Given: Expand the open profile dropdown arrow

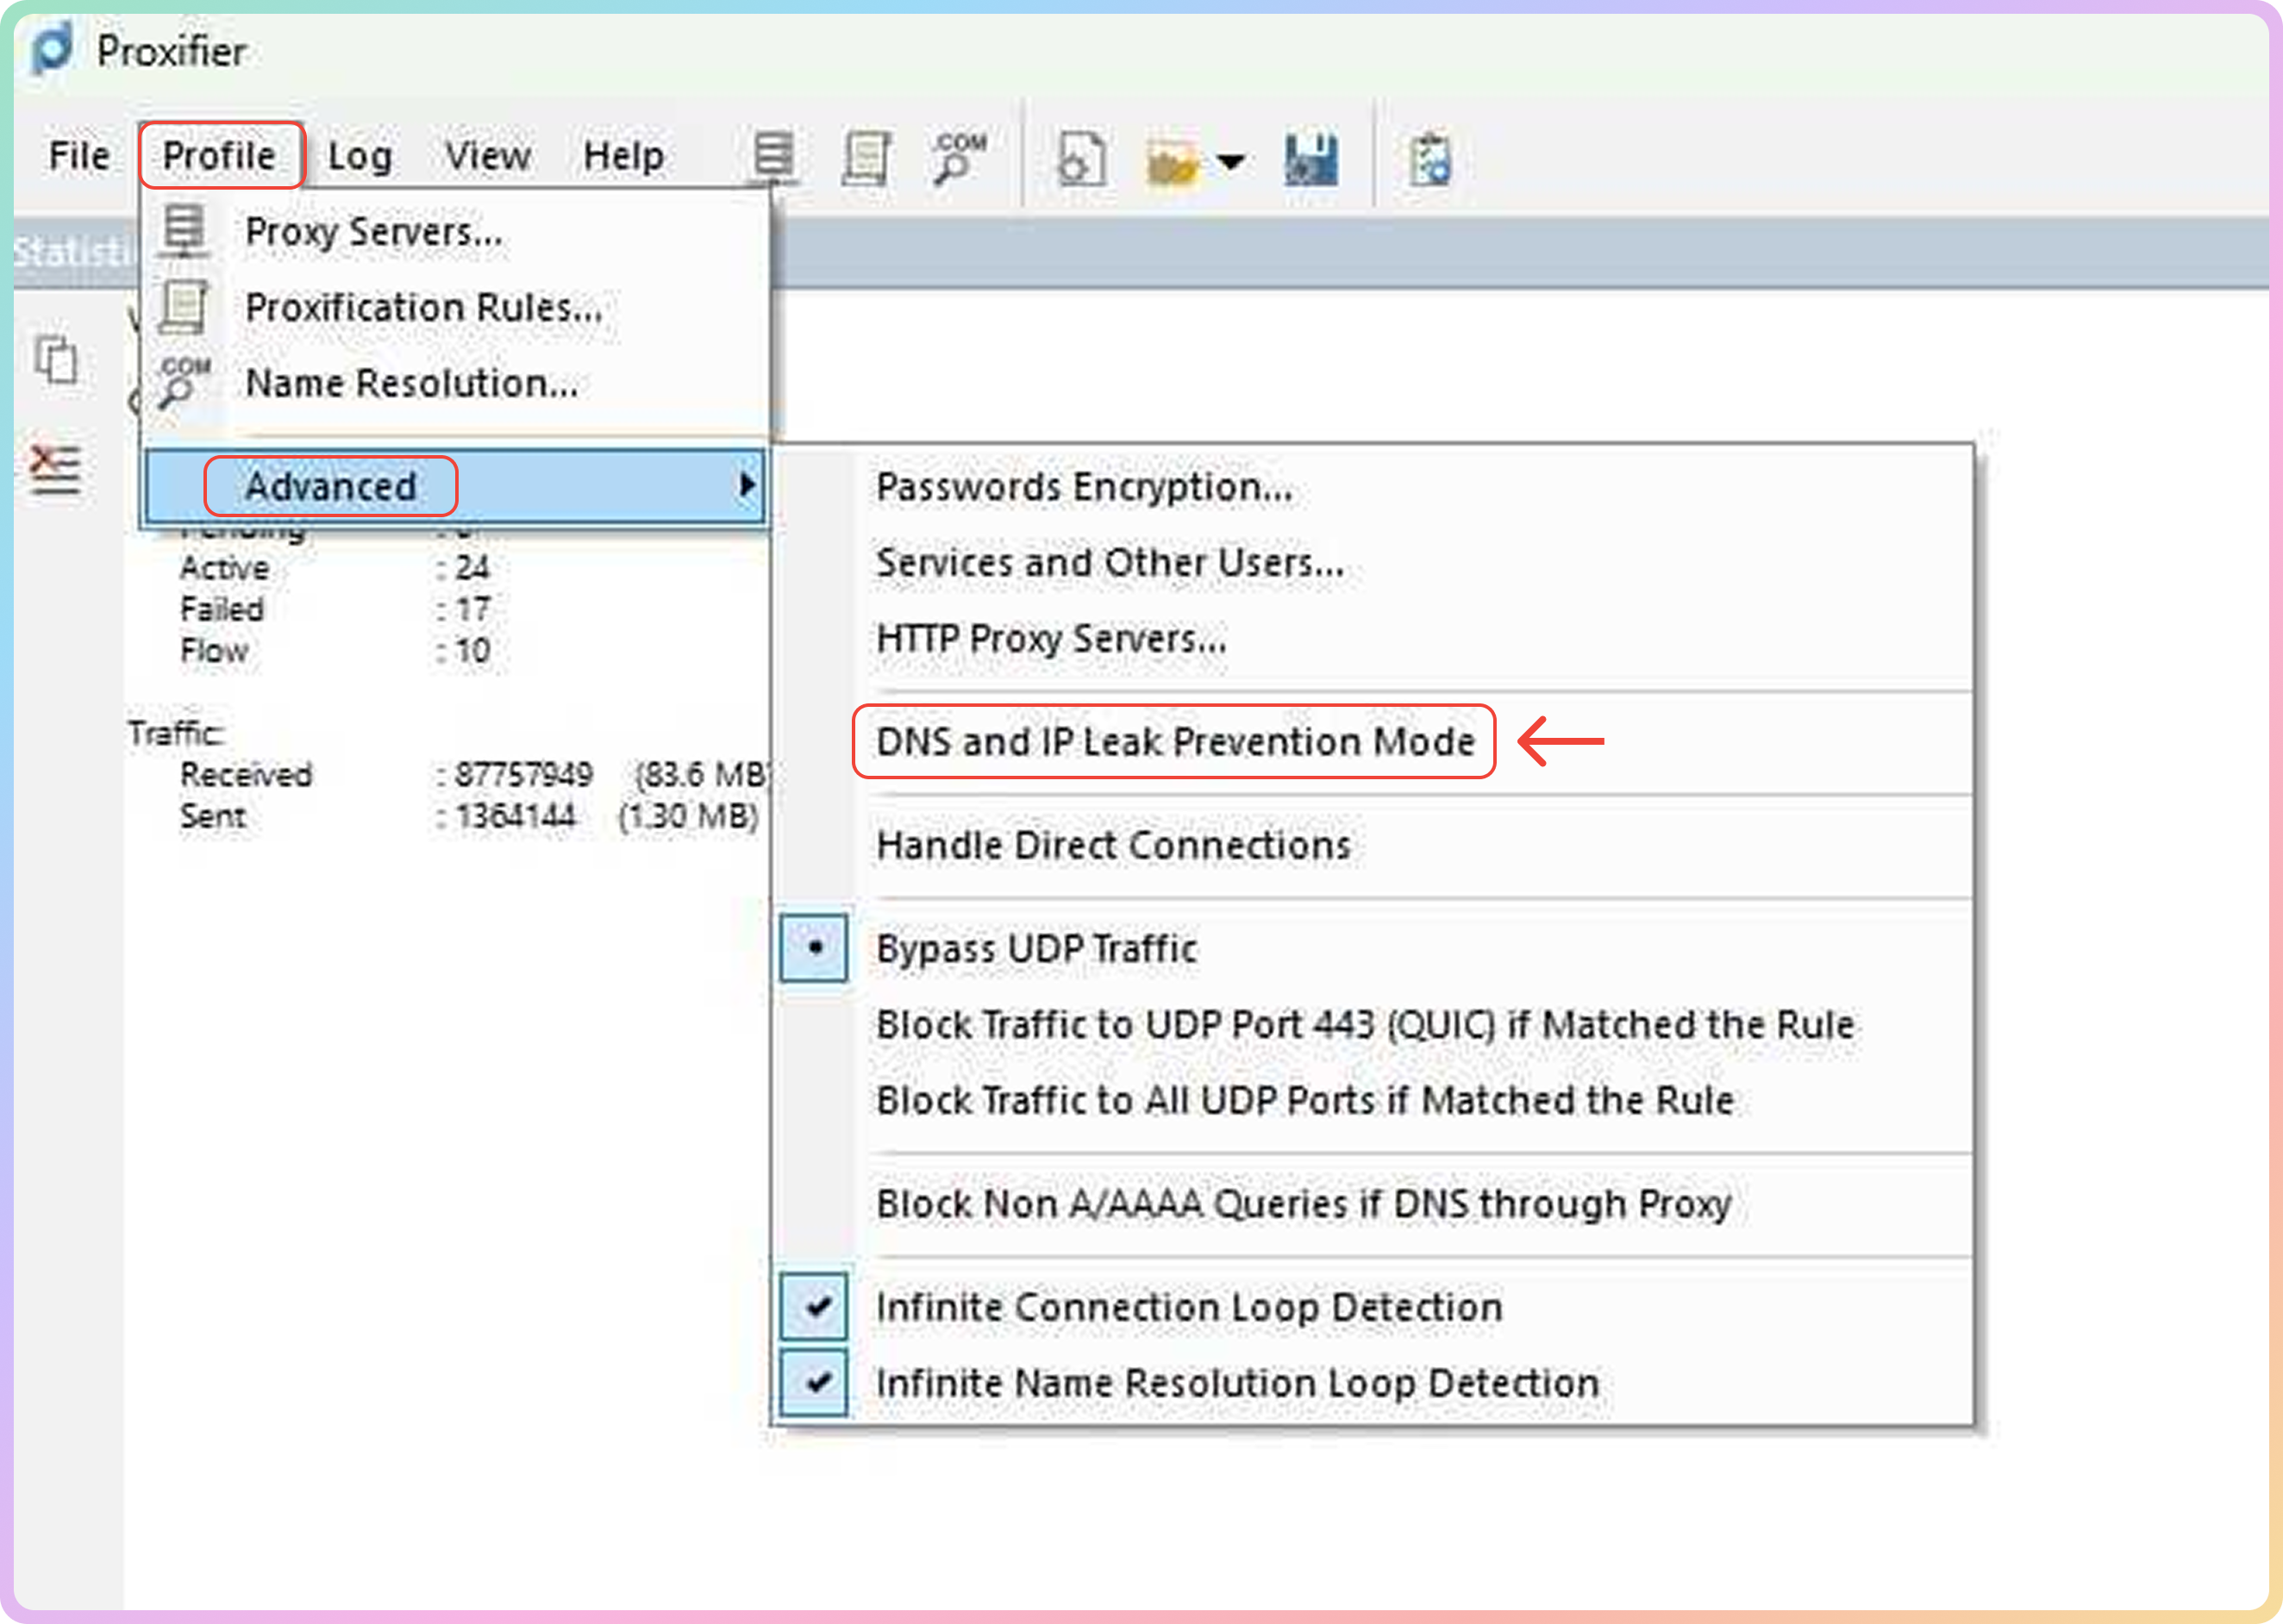Looking at the screenshot, I should click(x=1231, y=161).
